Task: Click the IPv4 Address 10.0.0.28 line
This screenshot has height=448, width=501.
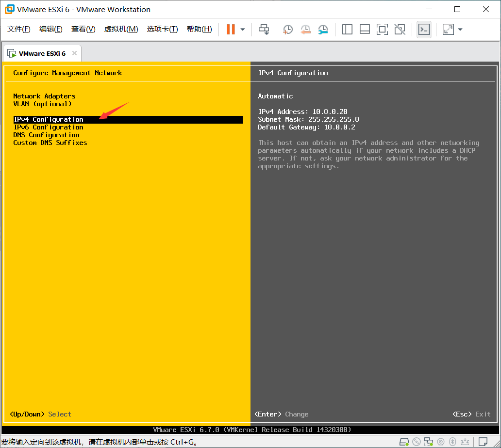Action: [302, 112]
